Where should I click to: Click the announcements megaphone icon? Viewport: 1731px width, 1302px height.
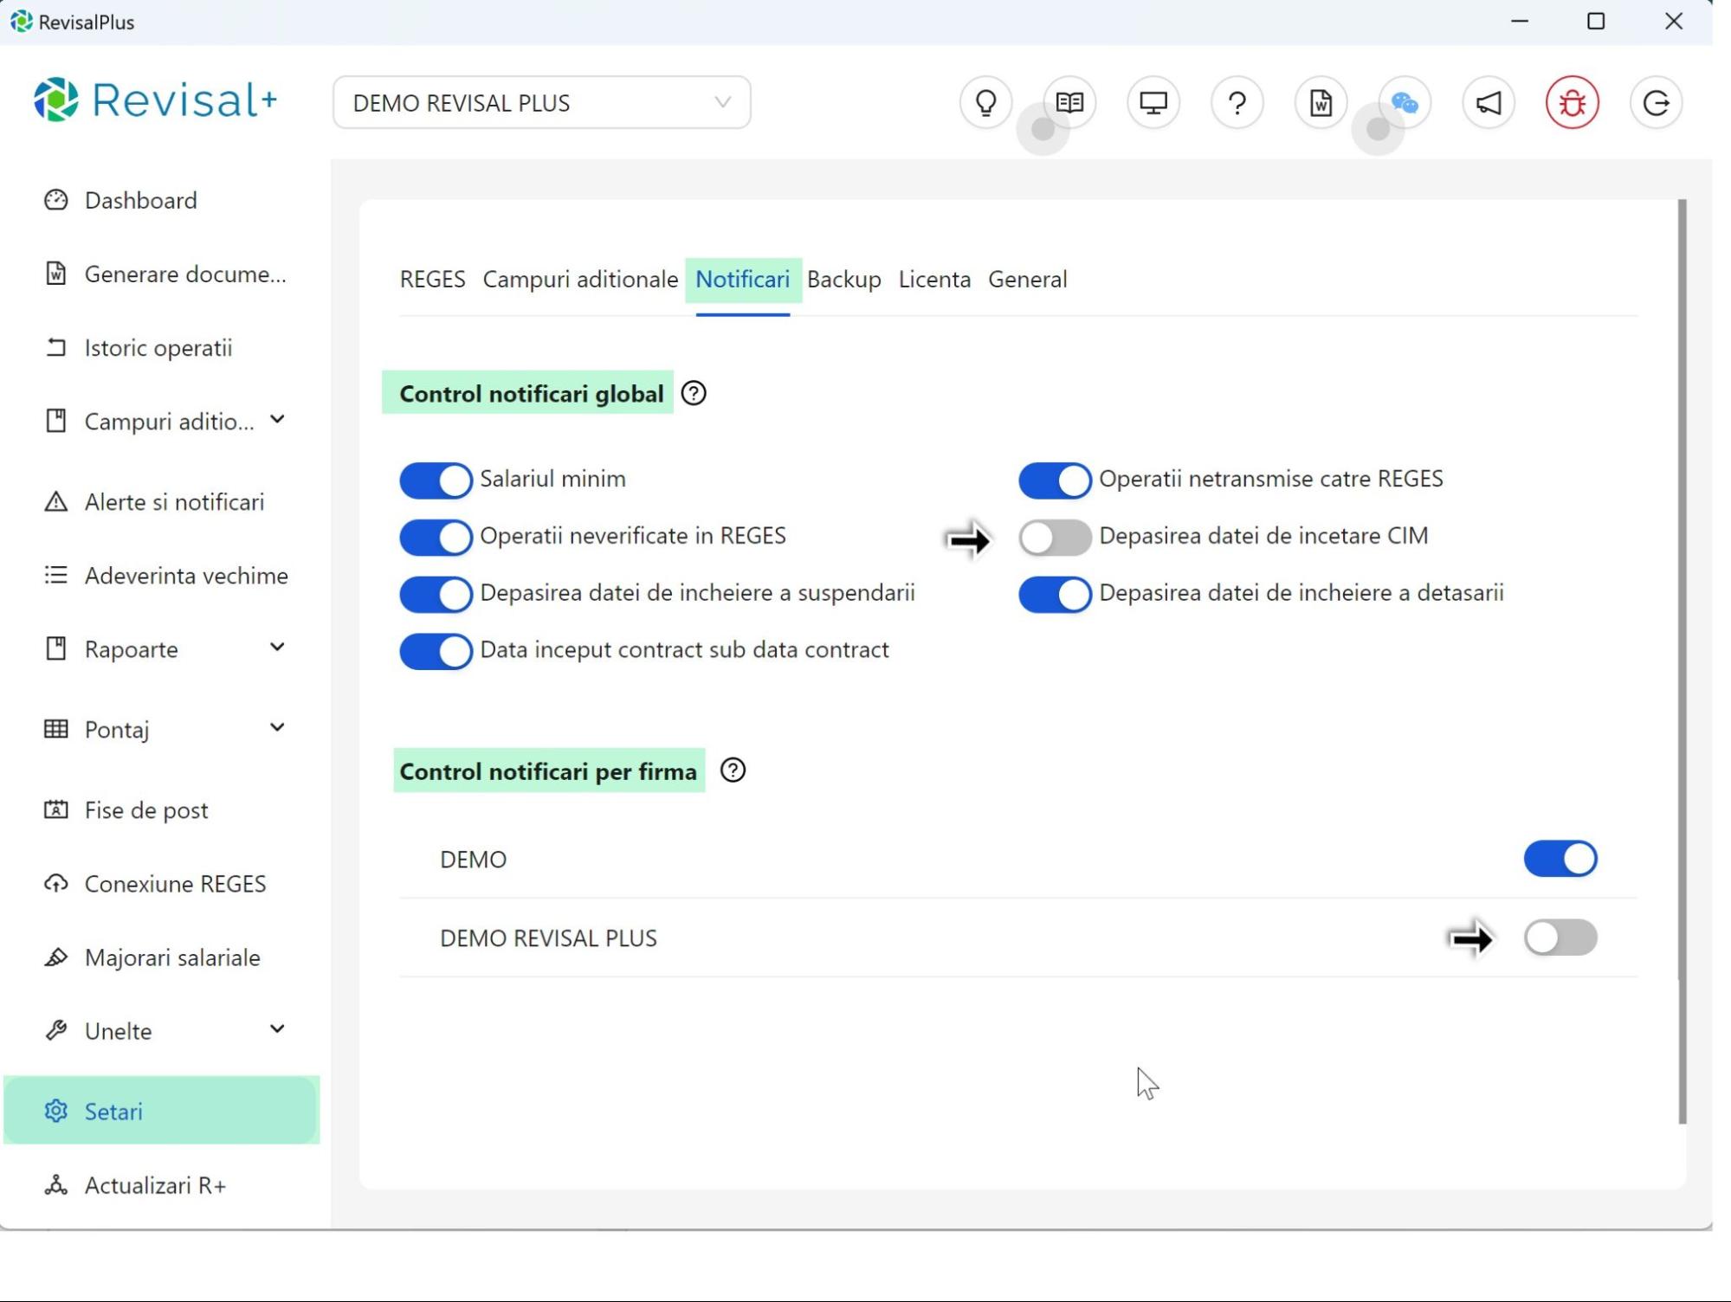1489,102
